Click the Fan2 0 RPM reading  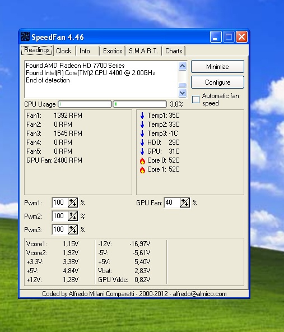[x=49, y=125]
